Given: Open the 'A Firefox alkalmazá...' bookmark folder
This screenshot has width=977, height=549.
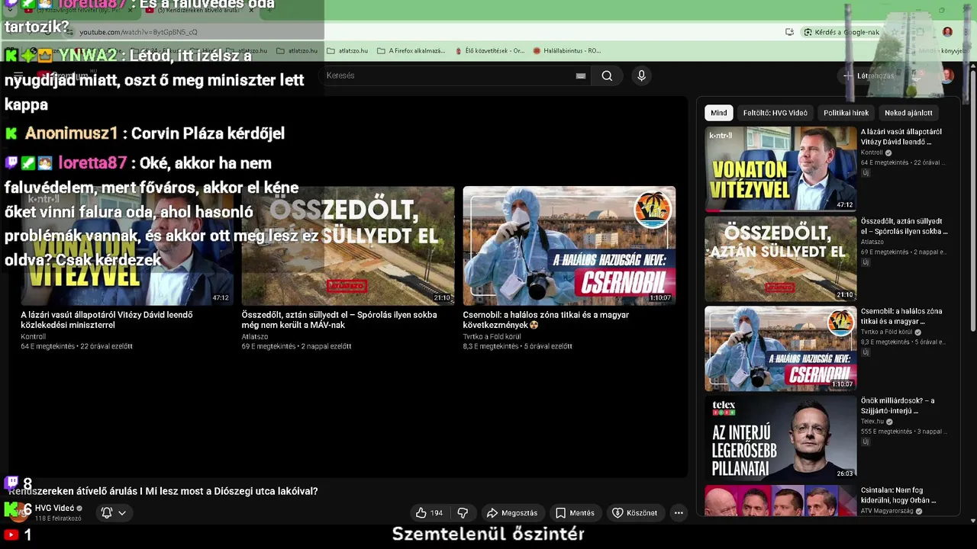Looking at the screenshot, I should (411, 50).
